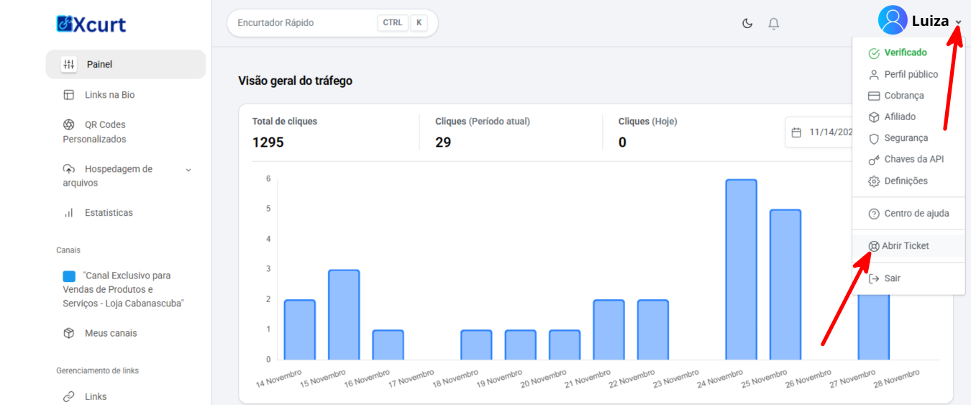Image resolution: width=971 pixels, height=405 pixels.
Task: Open the Meus canais page
Action: (x=111, y=333)
